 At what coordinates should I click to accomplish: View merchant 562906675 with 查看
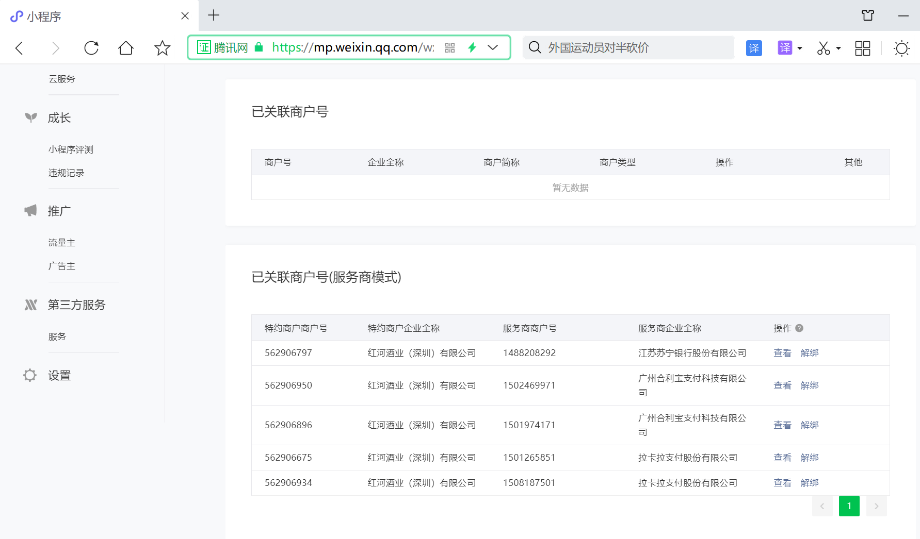pos(782,458)
